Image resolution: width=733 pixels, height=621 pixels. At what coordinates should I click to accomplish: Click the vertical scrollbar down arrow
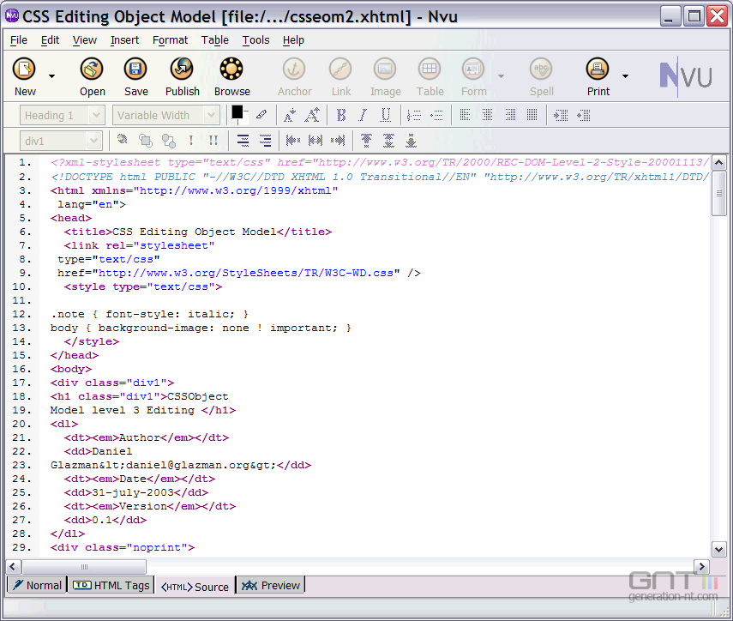click(718, 549)
